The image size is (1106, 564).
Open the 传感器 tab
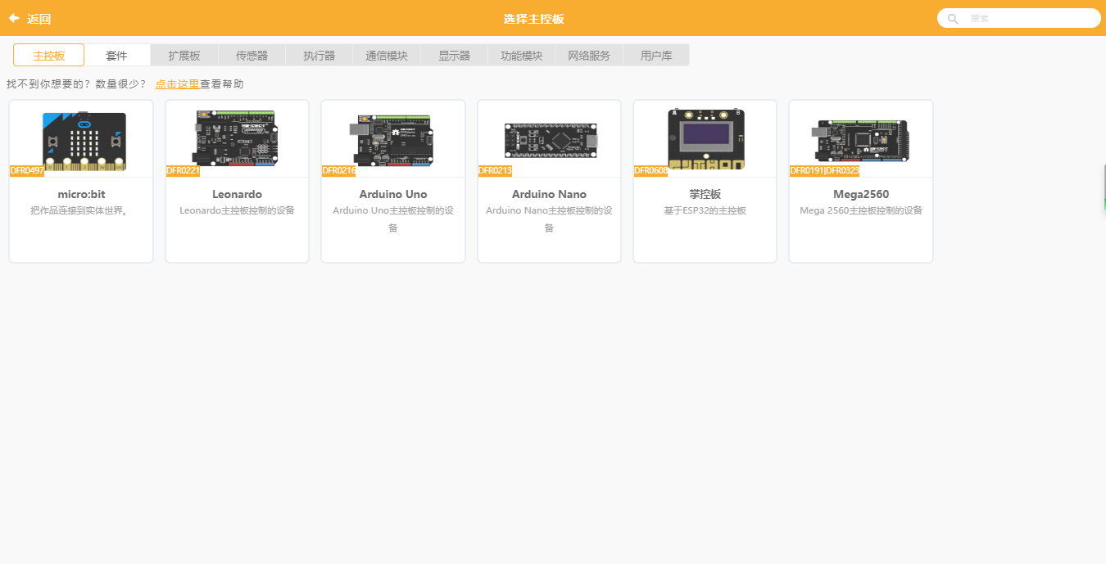252,56
